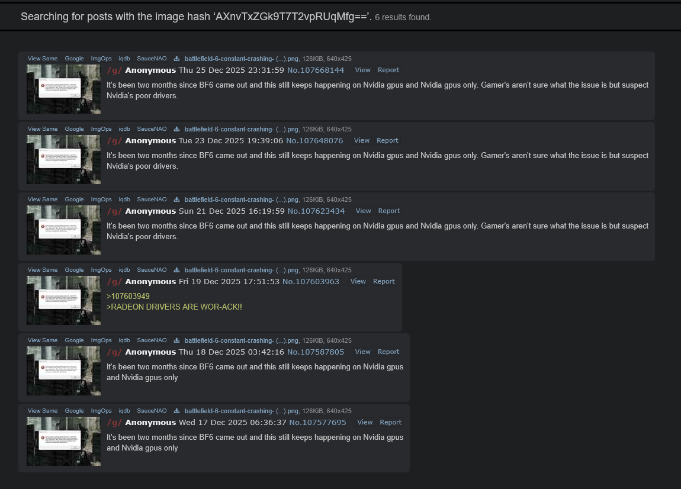Download image icon in post No.107668144
681x489 pixels.
177,59
